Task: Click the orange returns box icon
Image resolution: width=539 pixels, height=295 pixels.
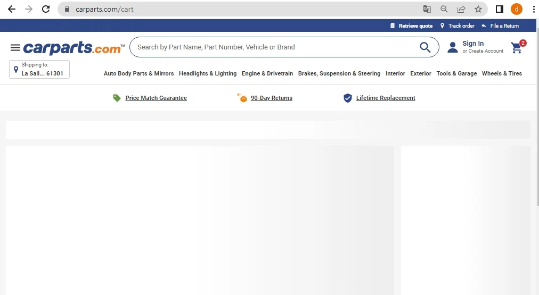Action: click(242, 98)
